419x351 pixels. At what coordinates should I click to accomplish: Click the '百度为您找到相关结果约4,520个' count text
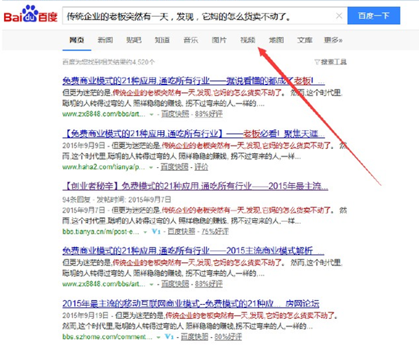click(108, 62)
